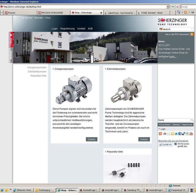
Task: Open ZENworks Wind... taskbar button
Action: pyautogui.click(x=24, y=190)
